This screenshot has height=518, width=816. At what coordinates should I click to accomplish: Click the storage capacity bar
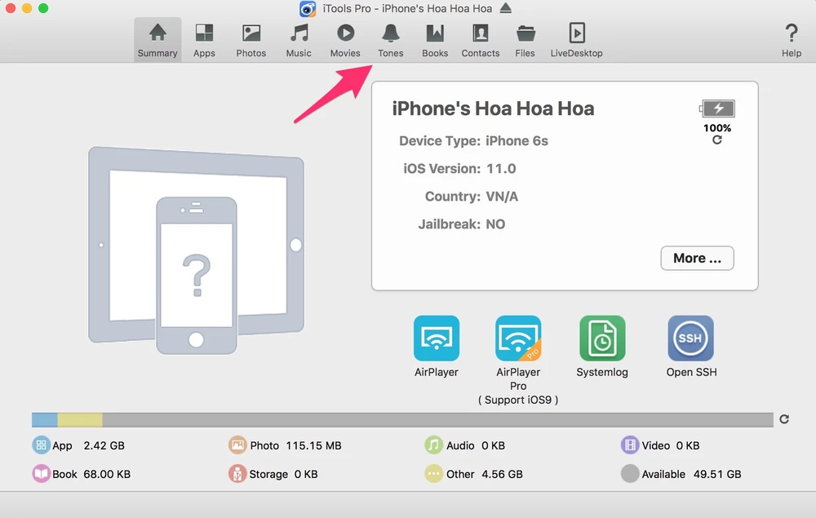coord(401,420)
